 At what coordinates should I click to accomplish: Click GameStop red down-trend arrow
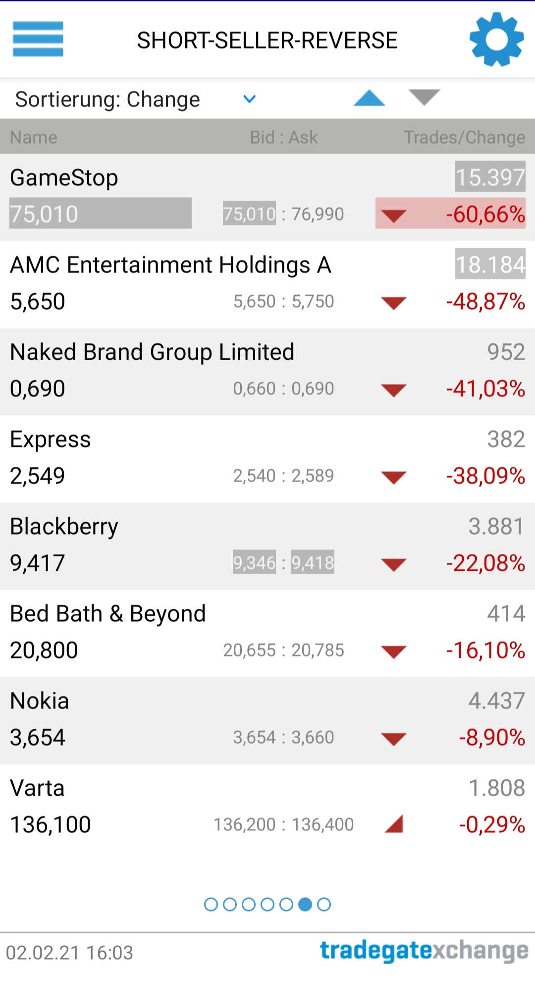(394, 216)
